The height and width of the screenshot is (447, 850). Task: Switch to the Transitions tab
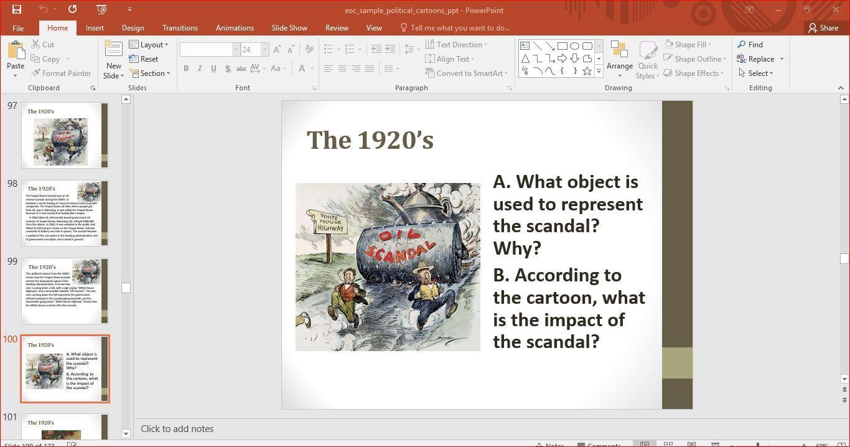tap(180, 28)
